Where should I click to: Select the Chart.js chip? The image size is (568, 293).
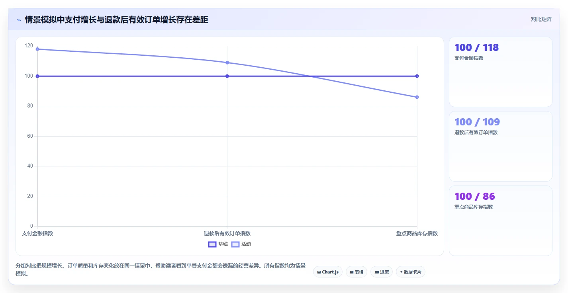[328, 272]
